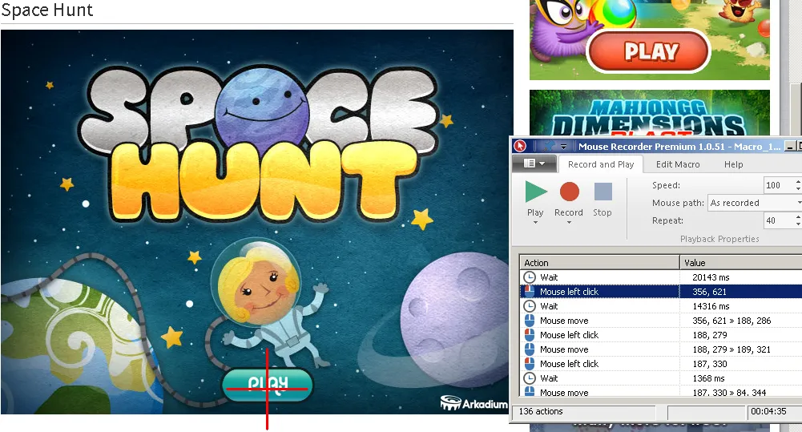Open the Record options dropdown arrow
The height and width of the screenshot is (432, 802).
click(569, 223)
